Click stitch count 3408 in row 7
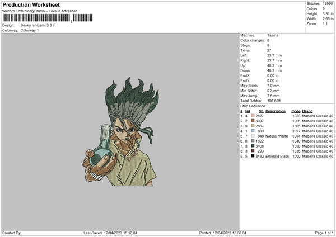This screenshot has width=336, height=237. [x=259, y=146]
